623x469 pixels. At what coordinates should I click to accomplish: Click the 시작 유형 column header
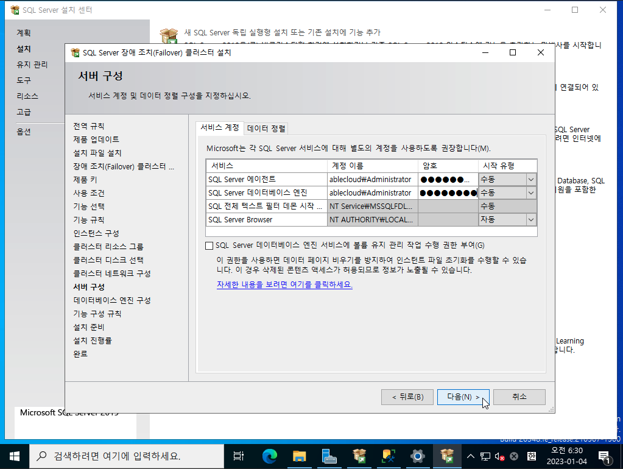click(x=507, y=166)
